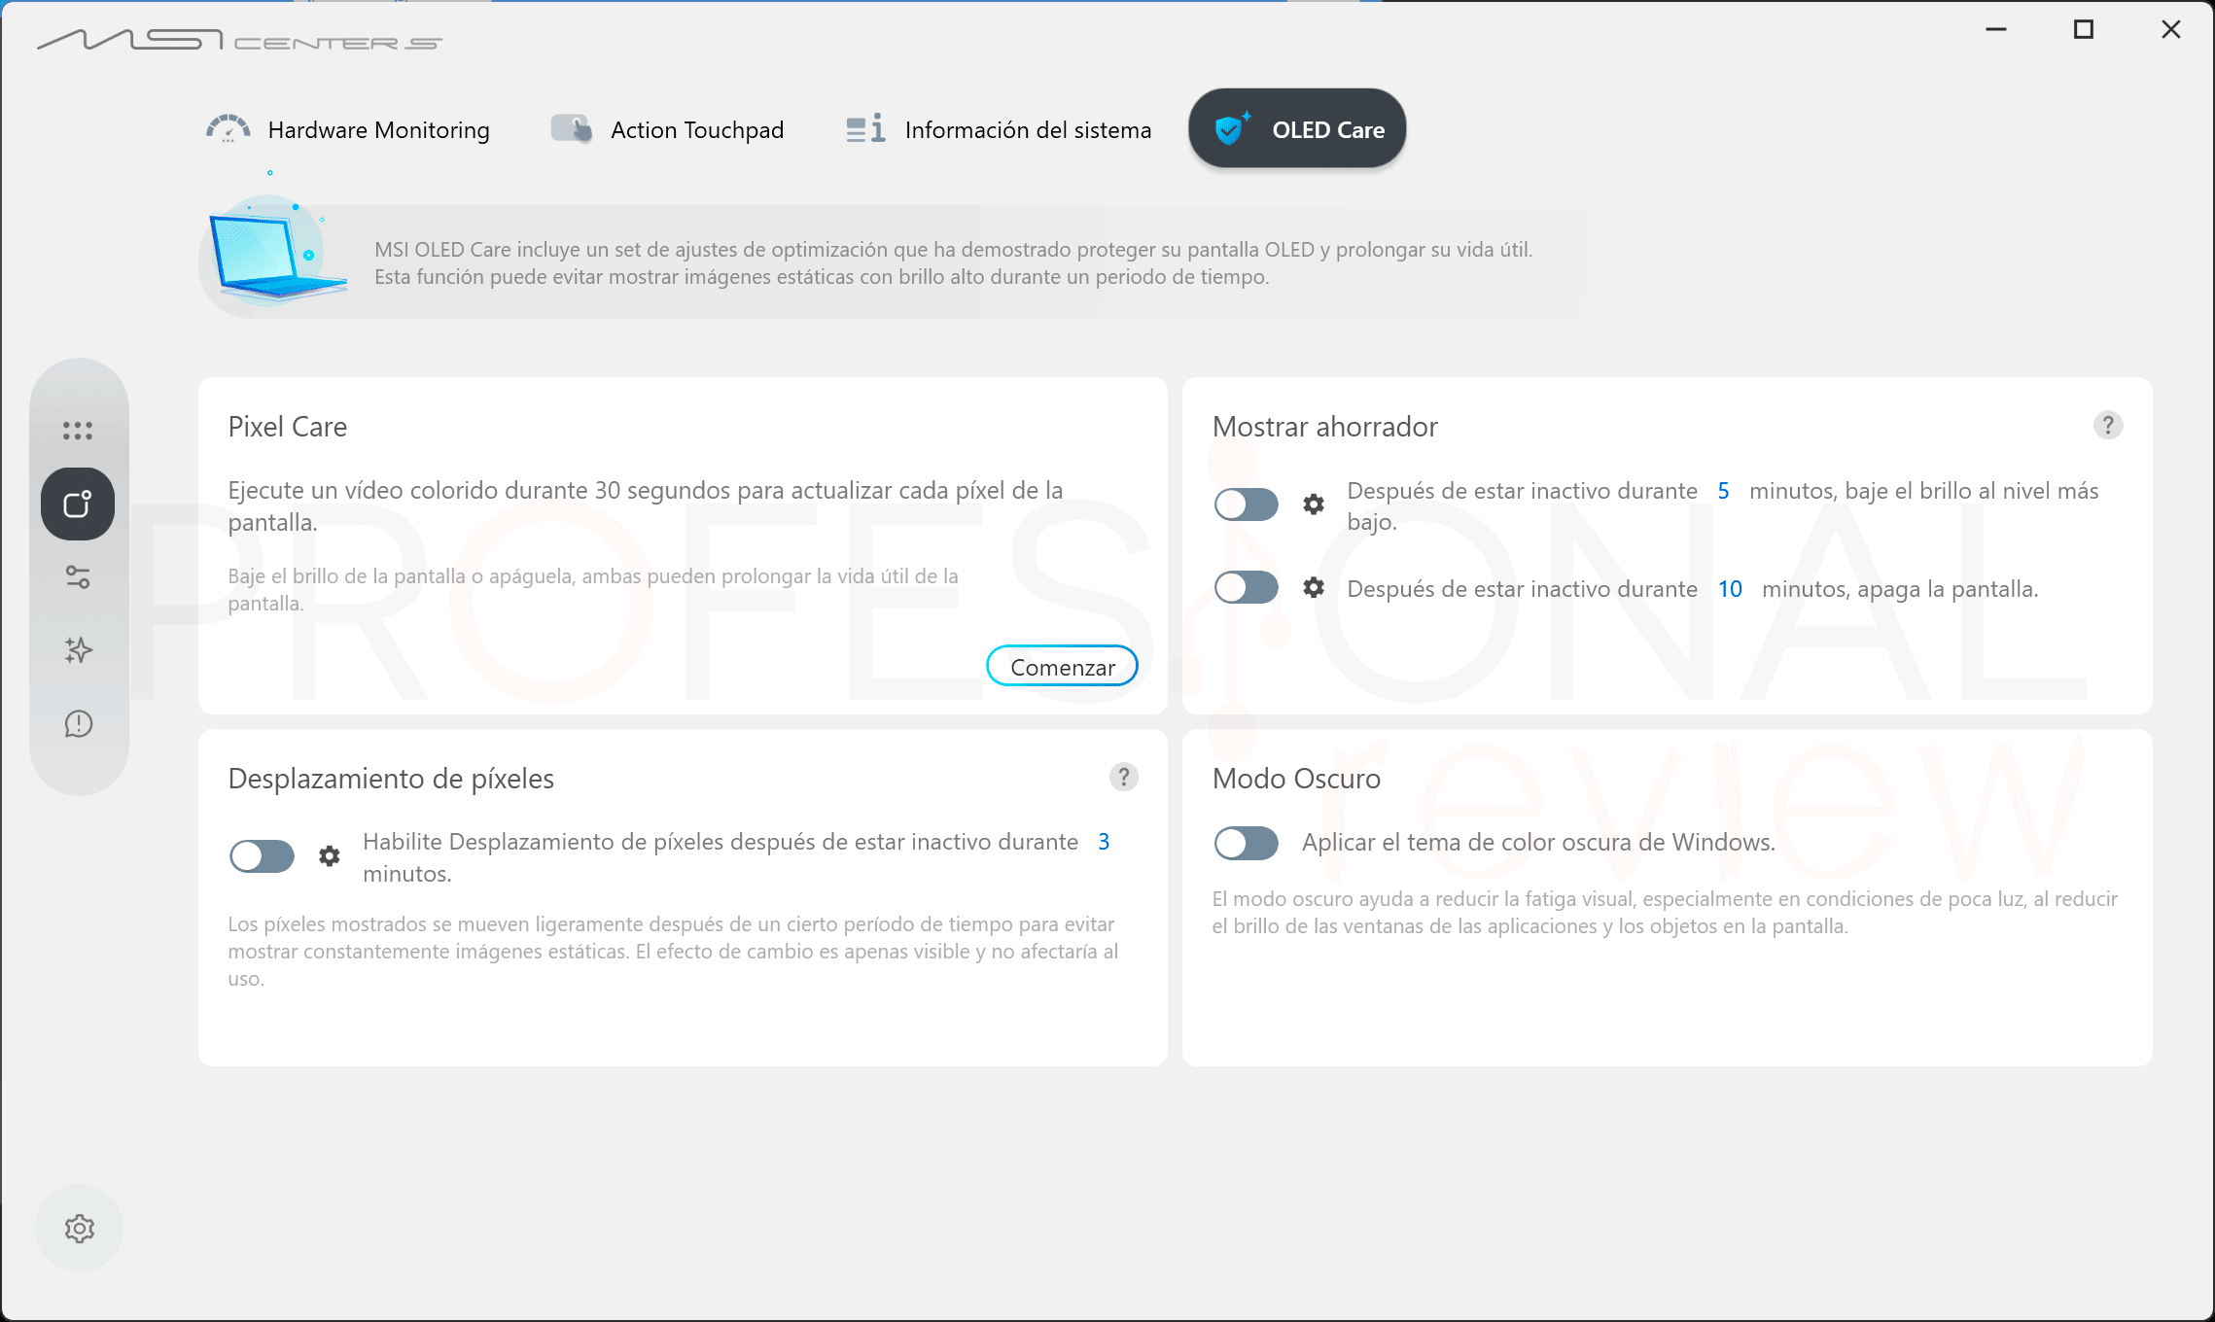Open the sliders adjustments sidebar icon
Image resolution: width=2215 pixels, height=1322 pixels.
click(x=78, y=577)
